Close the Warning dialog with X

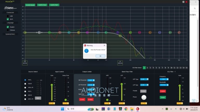pyautogui.click(x=104, y=45)
